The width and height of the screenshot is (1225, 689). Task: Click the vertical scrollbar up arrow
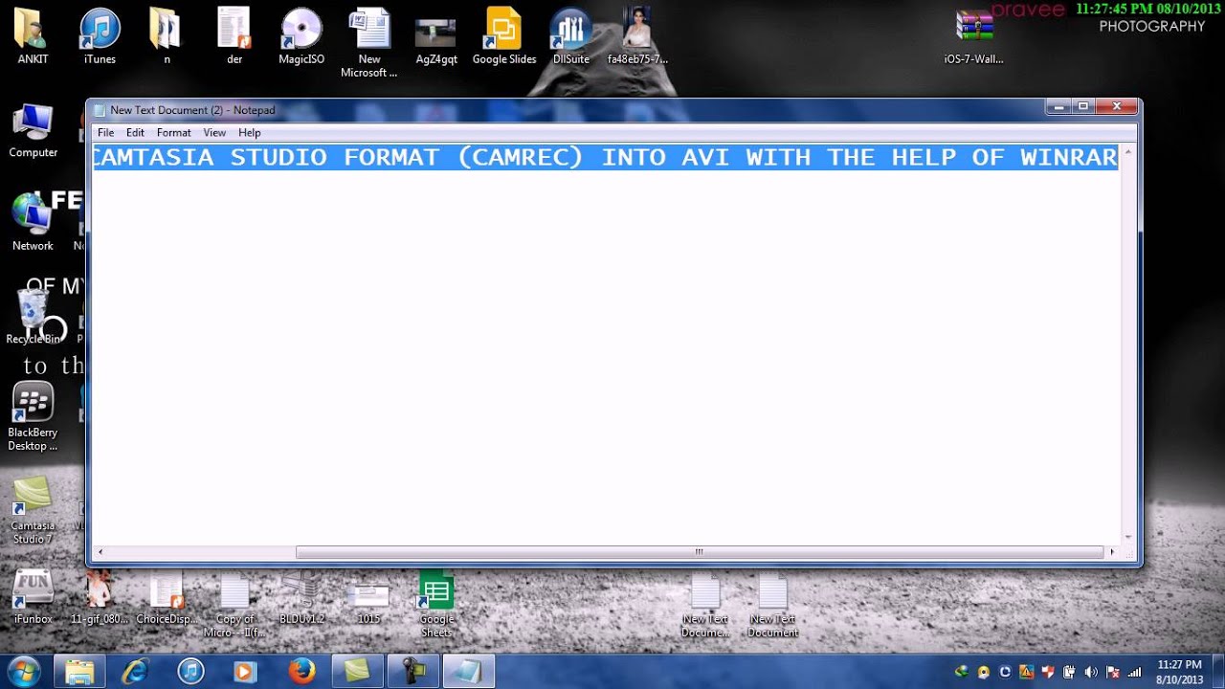1128,151
